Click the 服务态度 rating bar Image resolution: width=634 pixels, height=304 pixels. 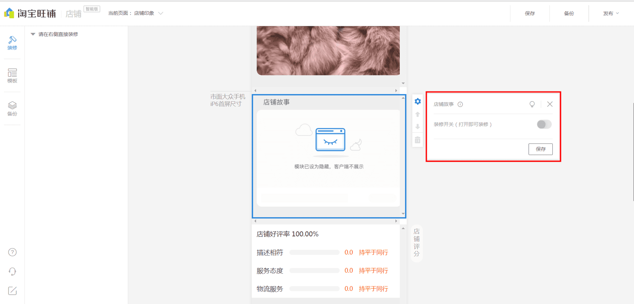314,270
